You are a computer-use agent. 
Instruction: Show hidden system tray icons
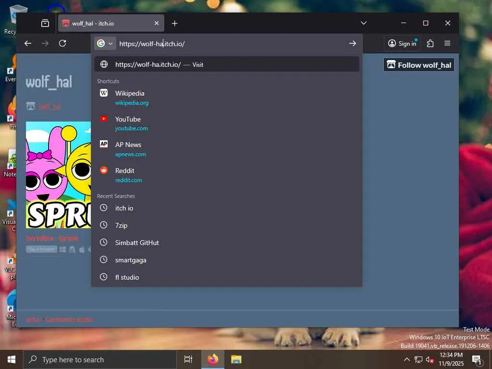point(406,359)
